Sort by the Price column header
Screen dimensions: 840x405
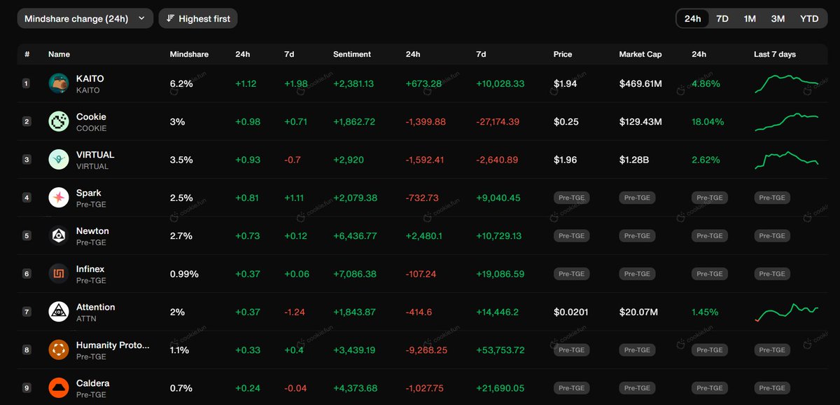pos(563,54)
